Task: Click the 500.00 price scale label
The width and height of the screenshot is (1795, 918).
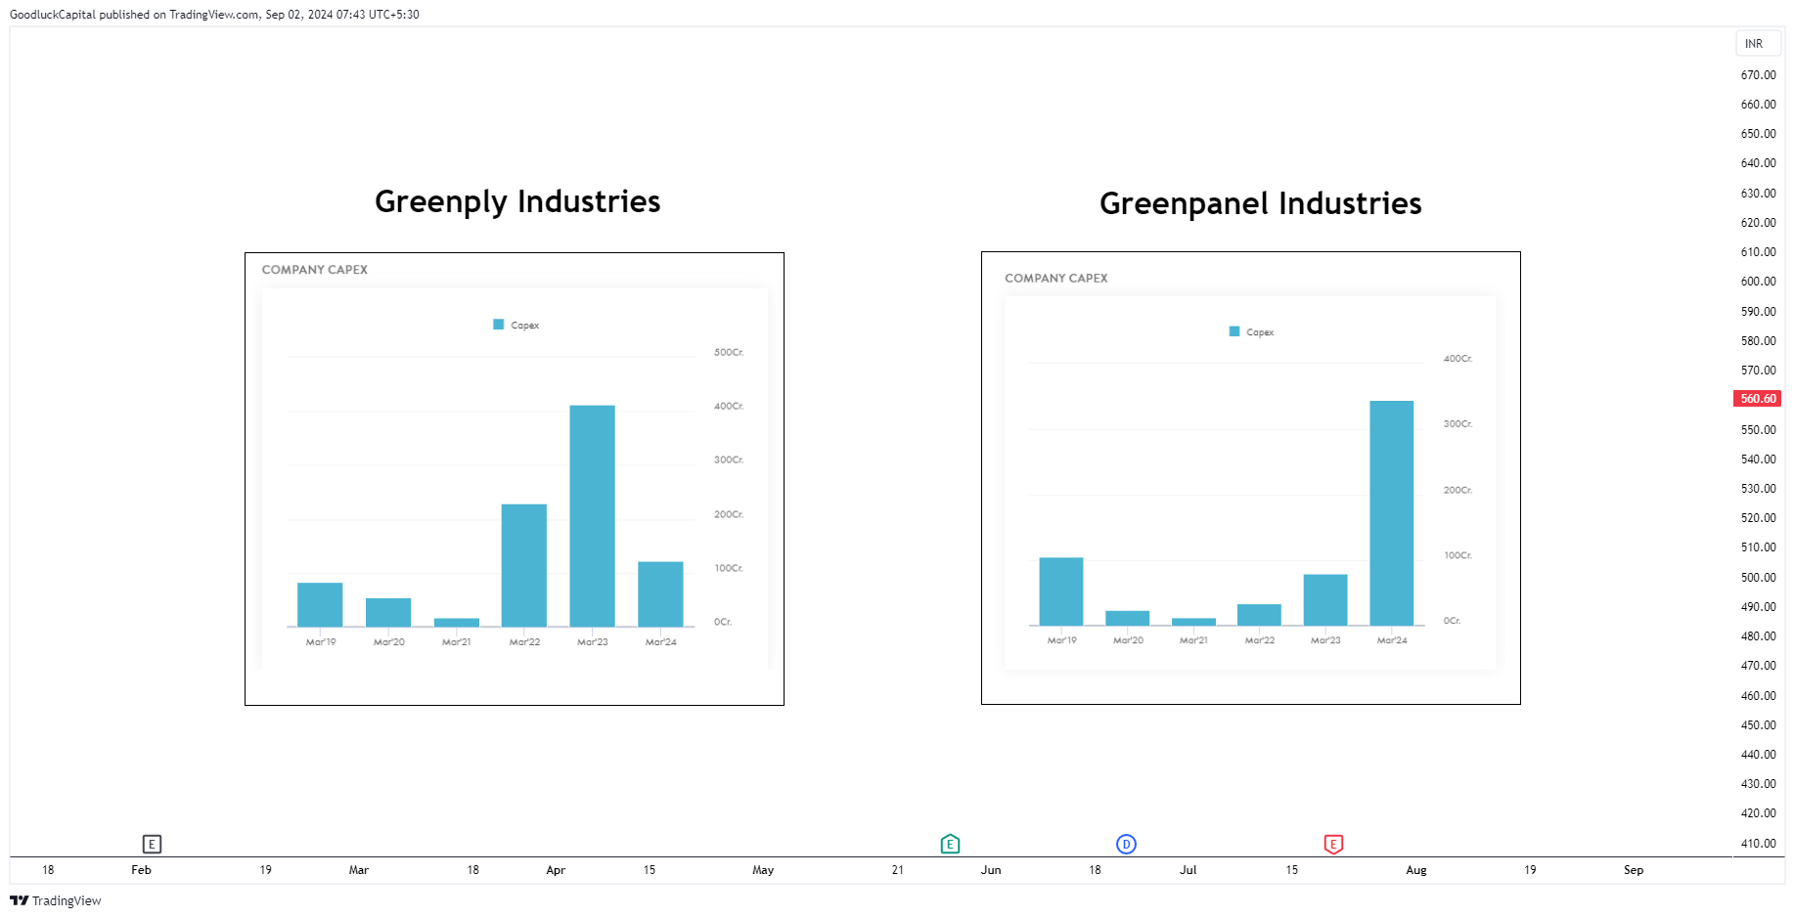Action: (1758, 578)
